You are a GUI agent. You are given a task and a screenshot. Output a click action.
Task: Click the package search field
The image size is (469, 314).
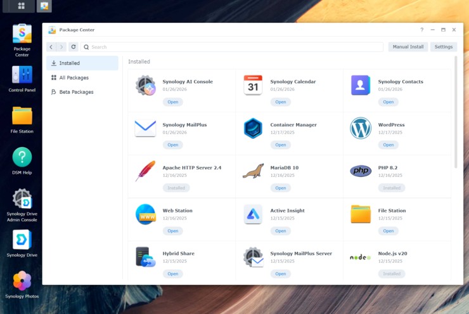(x=234, y=47)
